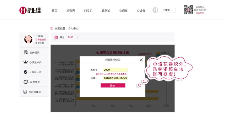
Task: Open 想咨询 navigation item
Action: 71,11
